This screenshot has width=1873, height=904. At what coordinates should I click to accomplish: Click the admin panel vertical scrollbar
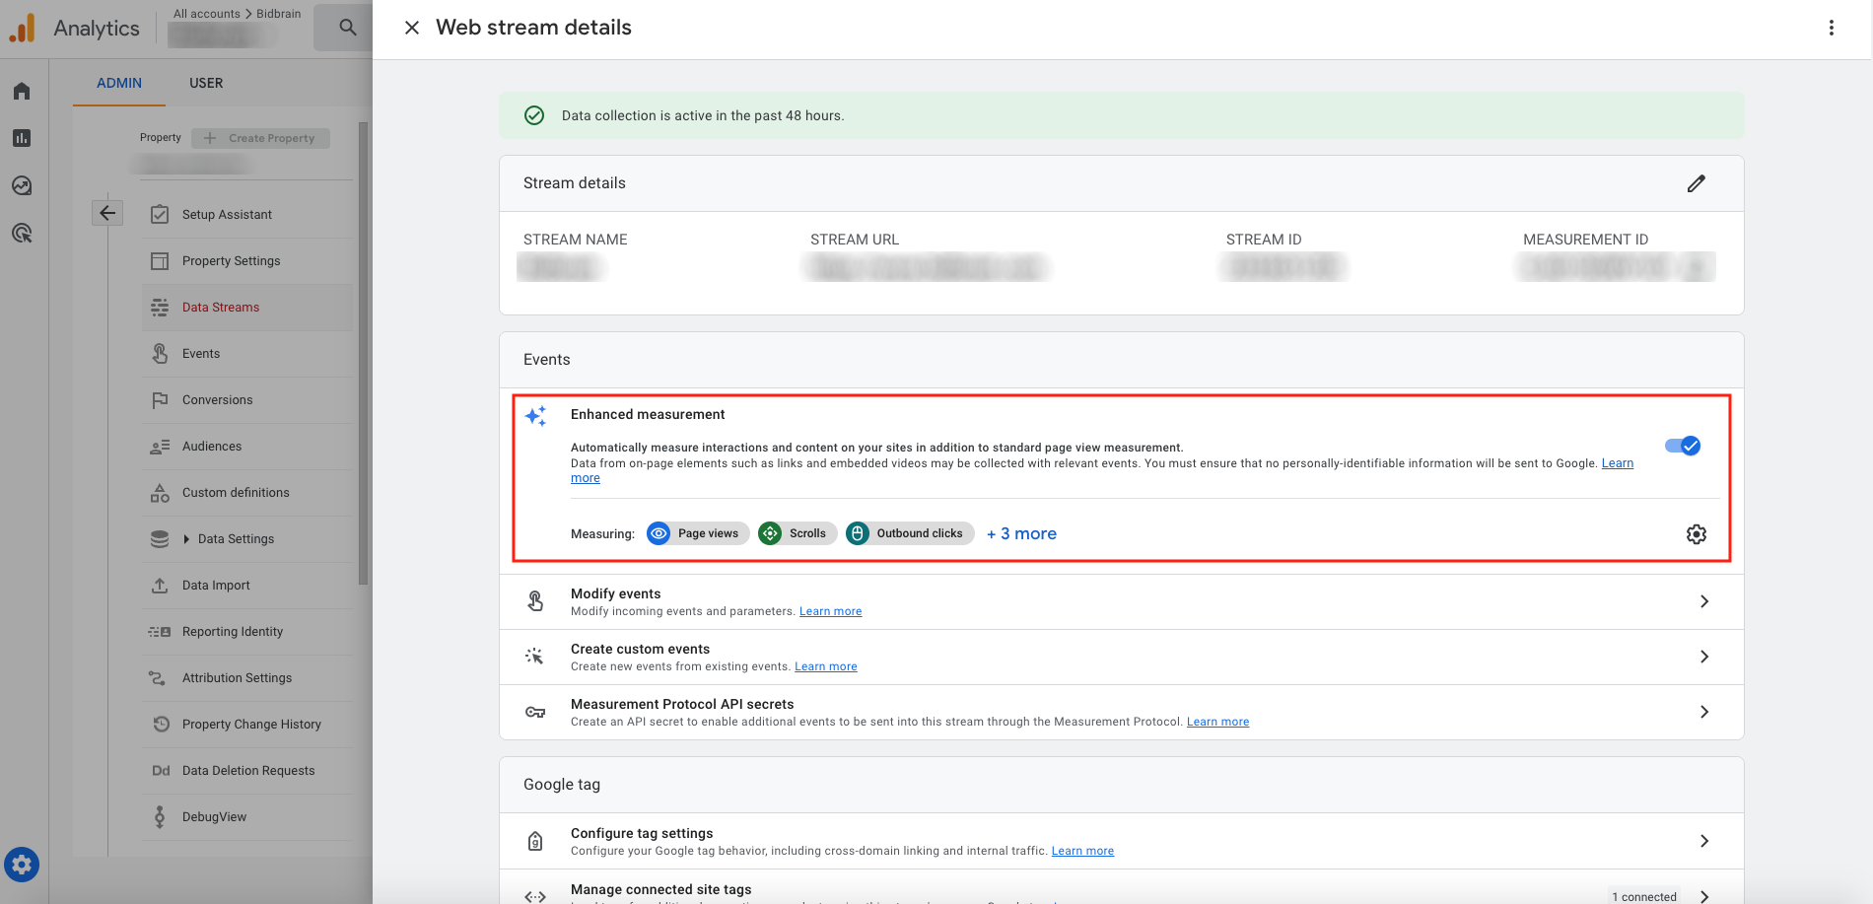click(x=363, y=353)
